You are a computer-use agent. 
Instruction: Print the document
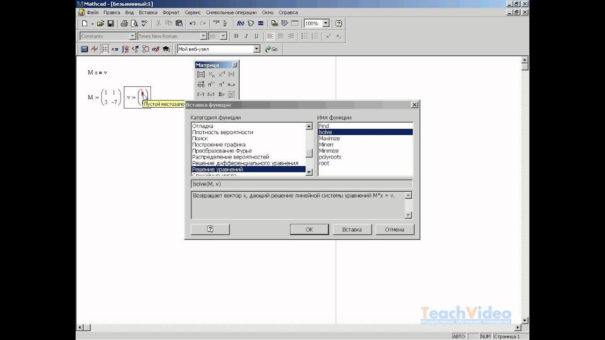(124, 23)
